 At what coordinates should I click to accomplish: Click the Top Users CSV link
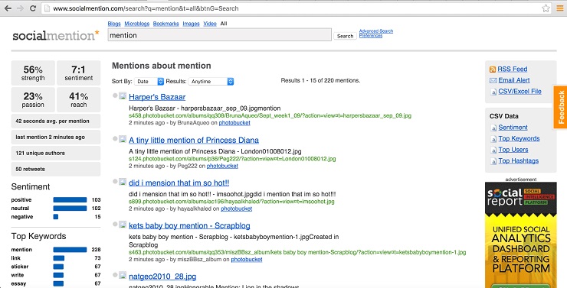(x=513, y=150)
